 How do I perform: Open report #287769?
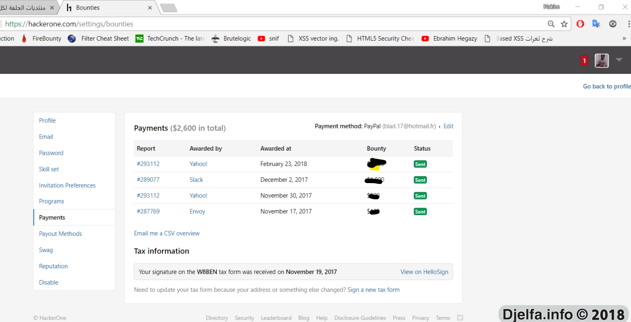(148, 211)
